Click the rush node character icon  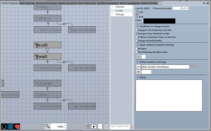tap(37, 45)
